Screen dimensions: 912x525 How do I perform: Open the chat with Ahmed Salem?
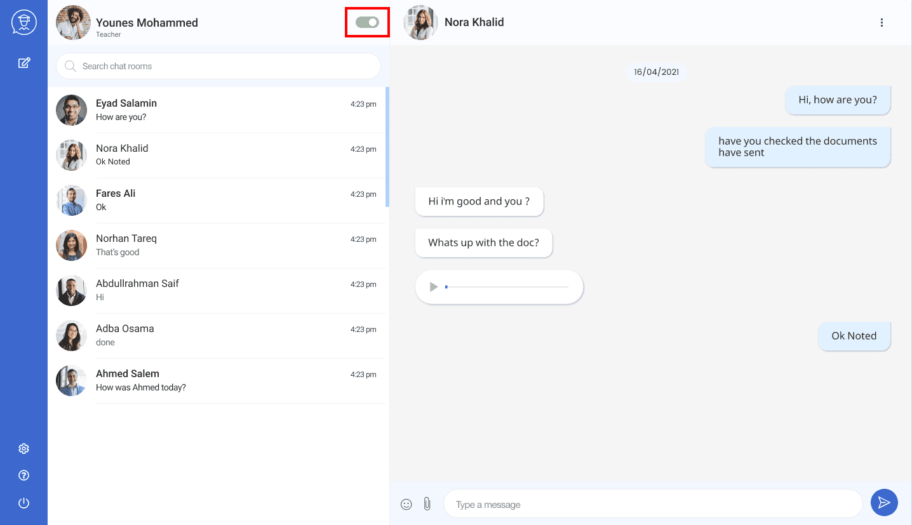(x=218, y=380)
